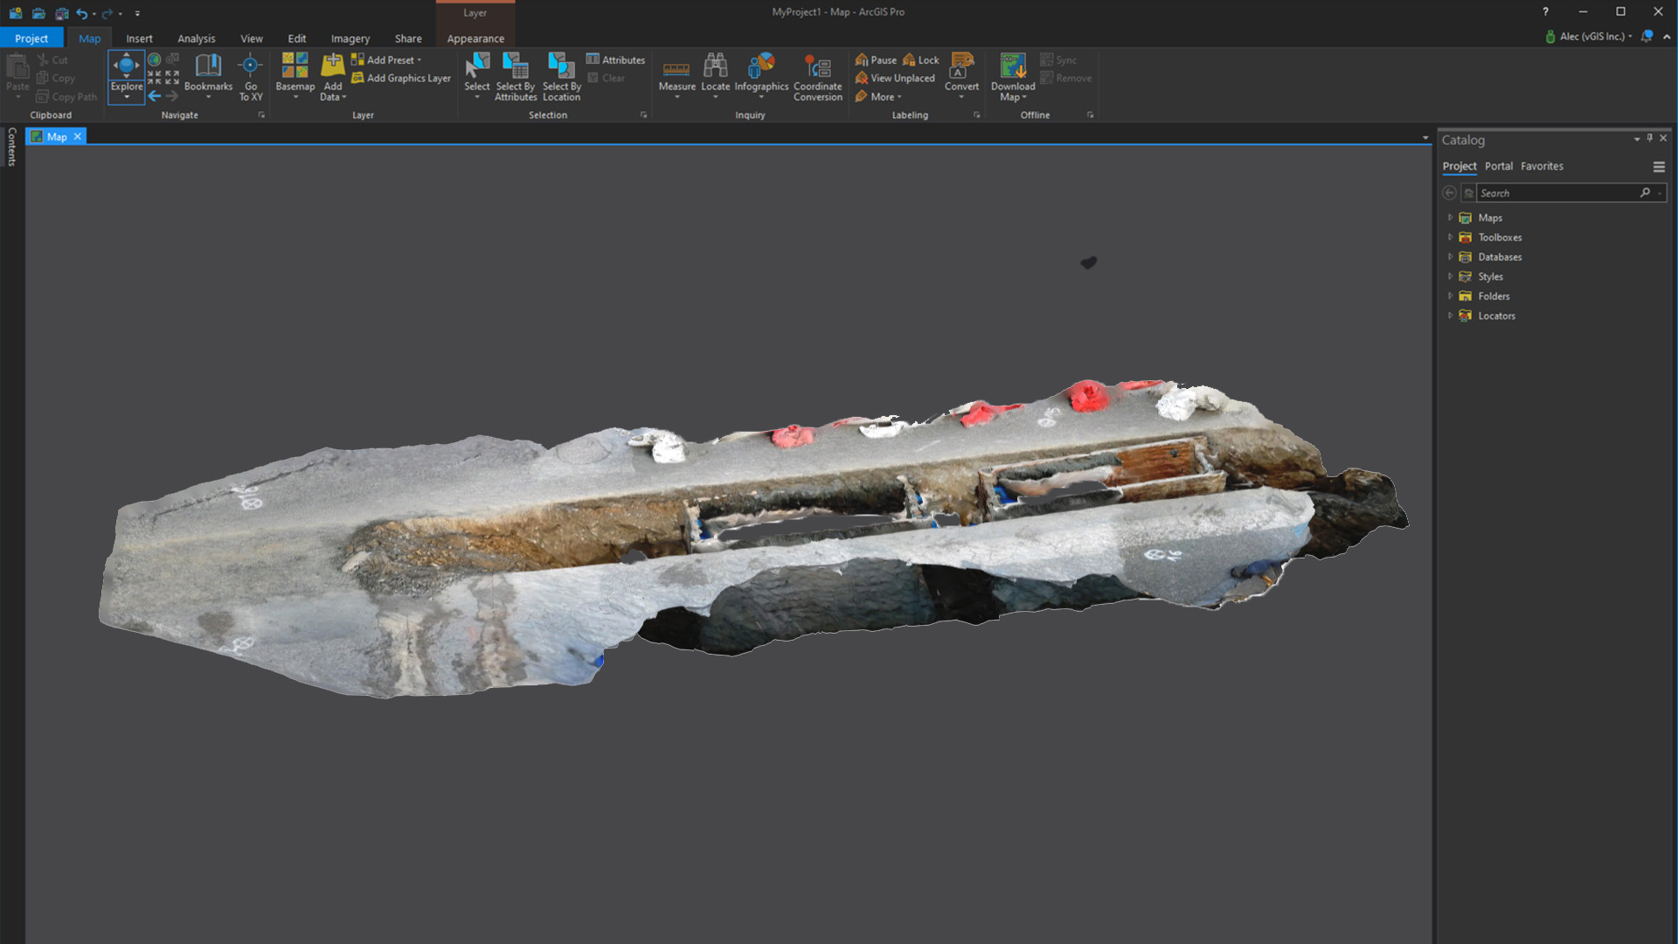
Task: Open the More labeling dropdown
Action: [x=880, y=96]
